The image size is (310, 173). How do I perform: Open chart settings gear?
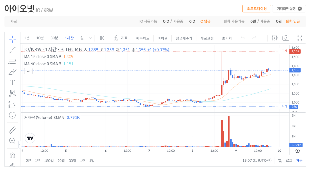click(274, 38)
